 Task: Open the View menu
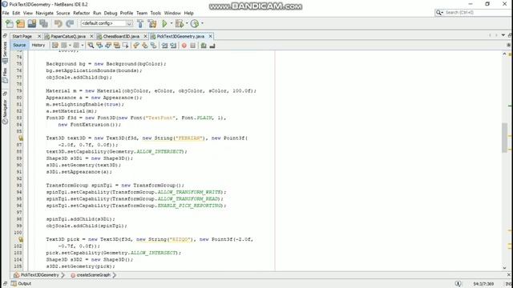(x=28, y=13)
